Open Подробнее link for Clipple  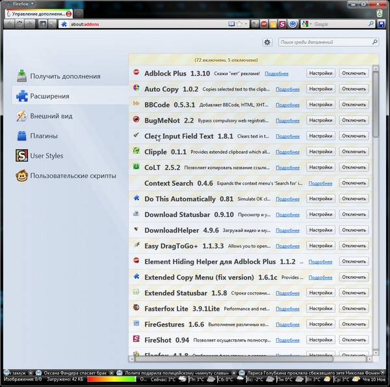click(x=287, y=152)
